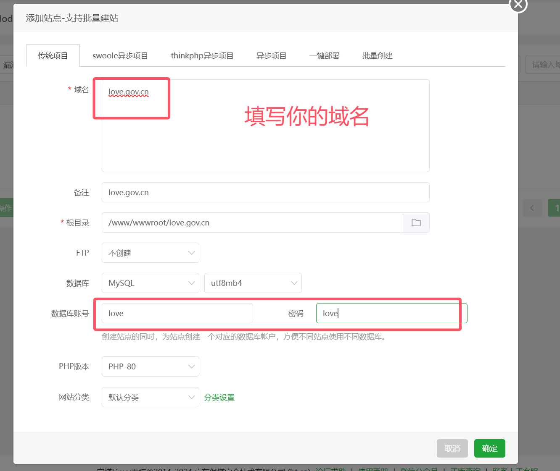Click the 密码 database password field

point(391,313)
